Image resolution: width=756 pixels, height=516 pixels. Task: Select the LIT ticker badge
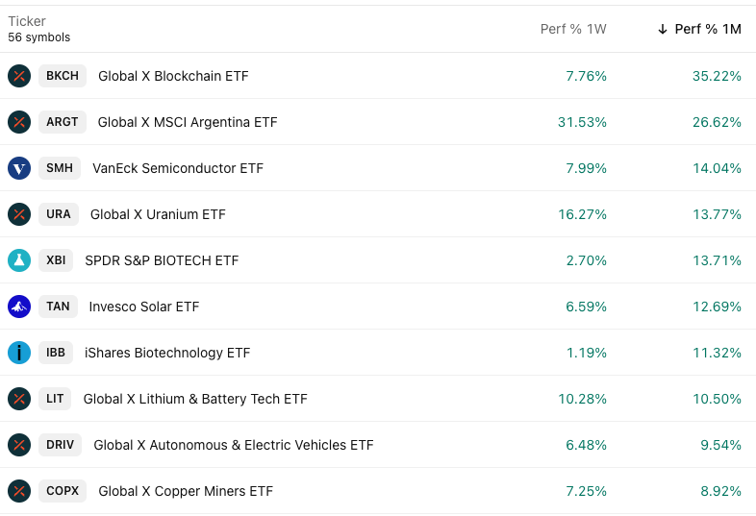pyautogui.click(x=55, y=399)
